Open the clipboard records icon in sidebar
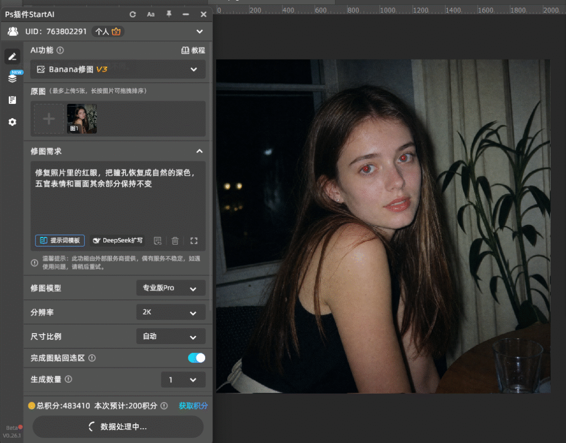The image size is (566, 443). coord(12,100)
